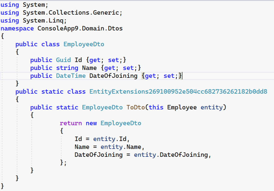Click 'EmployeeDto' after the 'new' keyword

tap(121, 123)
